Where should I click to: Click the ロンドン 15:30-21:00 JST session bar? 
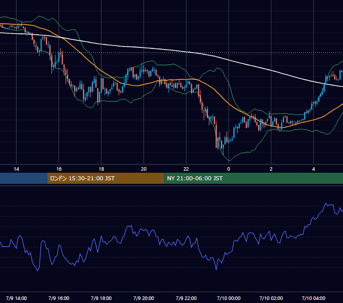pos(105,178)
